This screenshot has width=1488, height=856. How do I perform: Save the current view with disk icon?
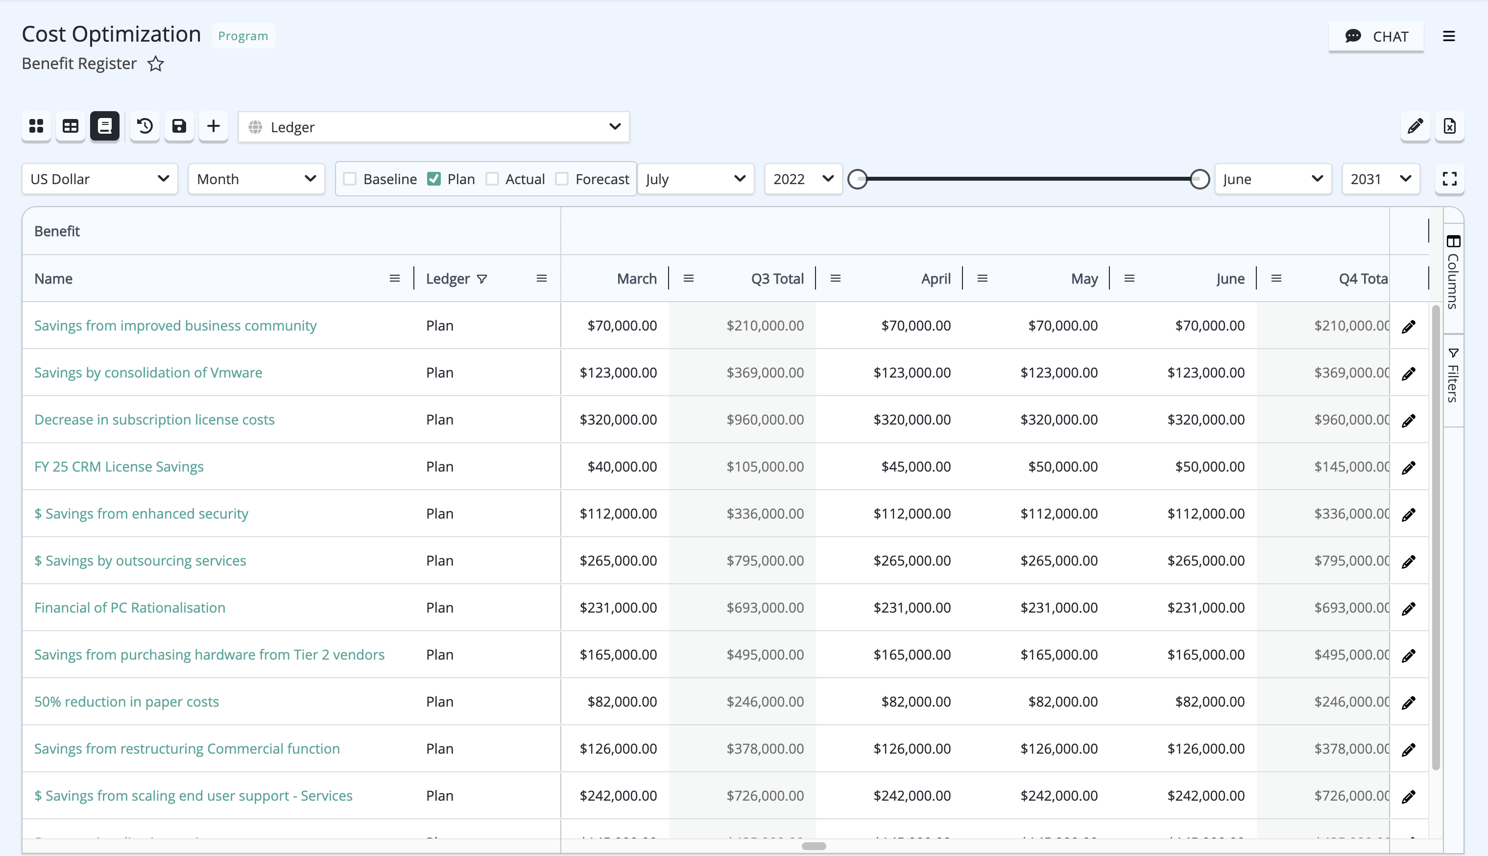179,126
